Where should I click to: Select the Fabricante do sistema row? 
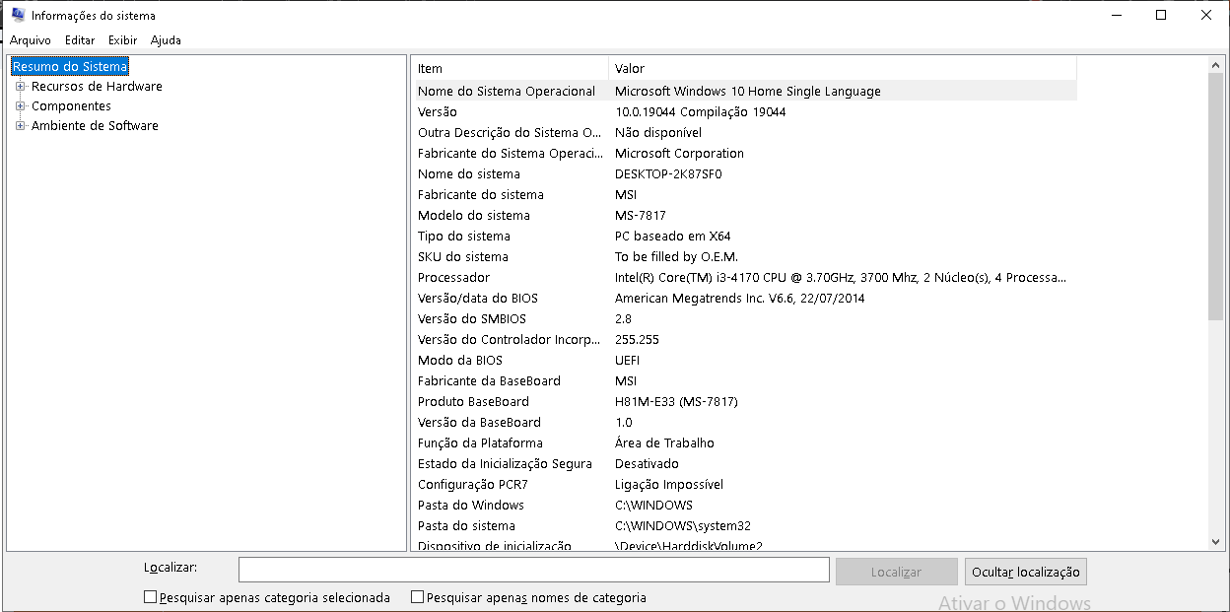[x=744, y=194]
